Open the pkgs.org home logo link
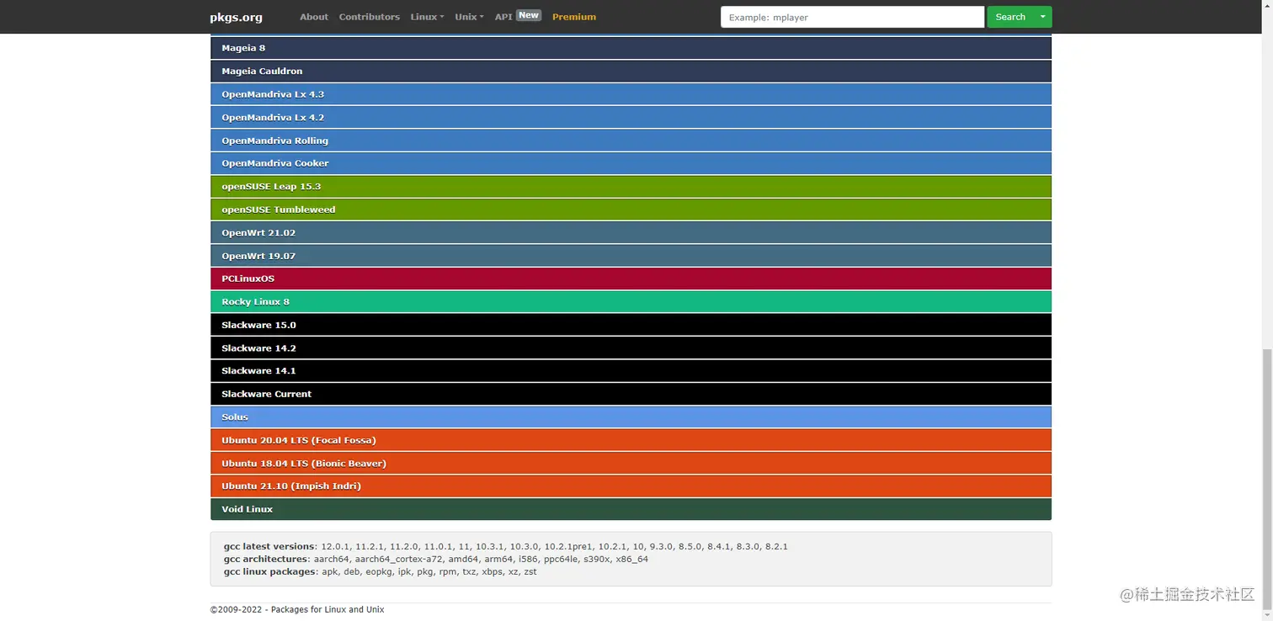Screen dimensions: 1273x621 [x=236, y=17]
